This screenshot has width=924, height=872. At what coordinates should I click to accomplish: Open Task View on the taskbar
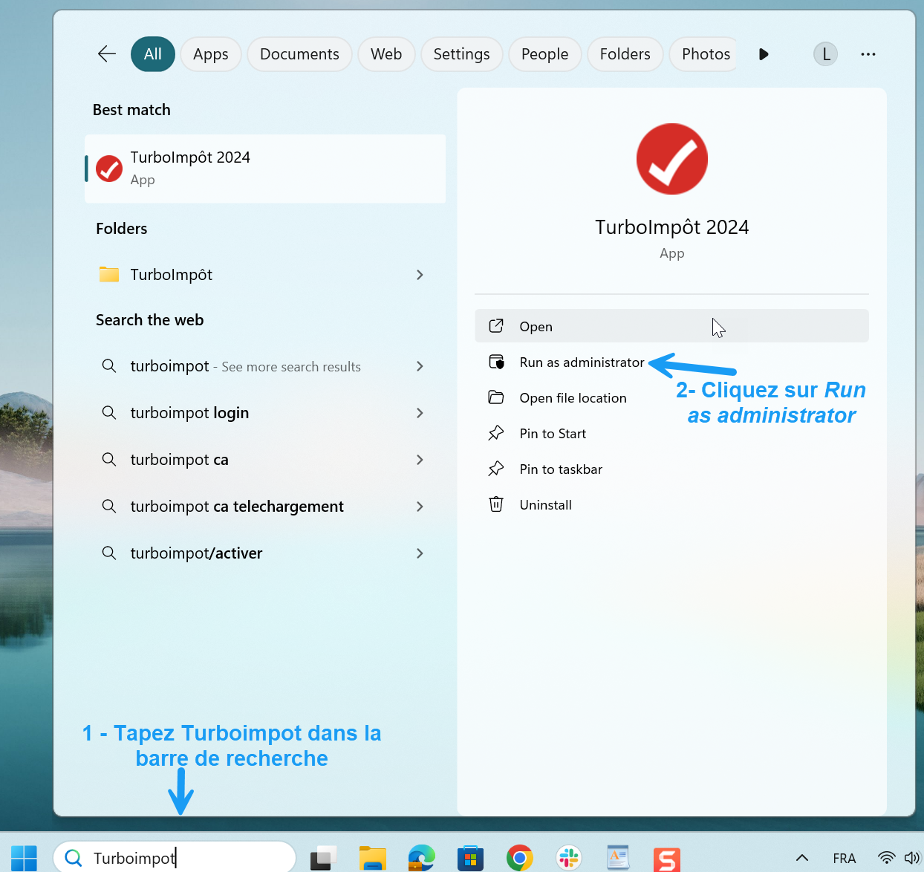(x=323, y=858)
